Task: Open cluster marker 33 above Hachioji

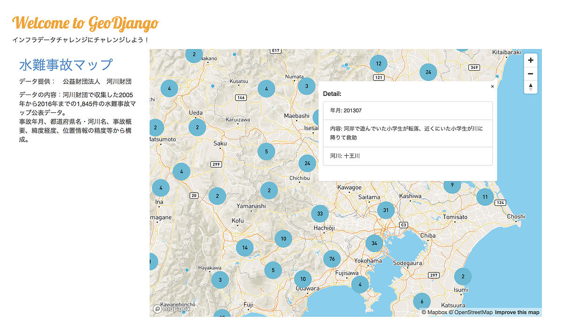Action: coord(320,214)
